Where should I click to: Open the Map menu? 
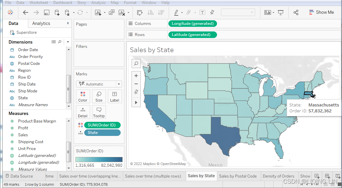click(115, 3)
